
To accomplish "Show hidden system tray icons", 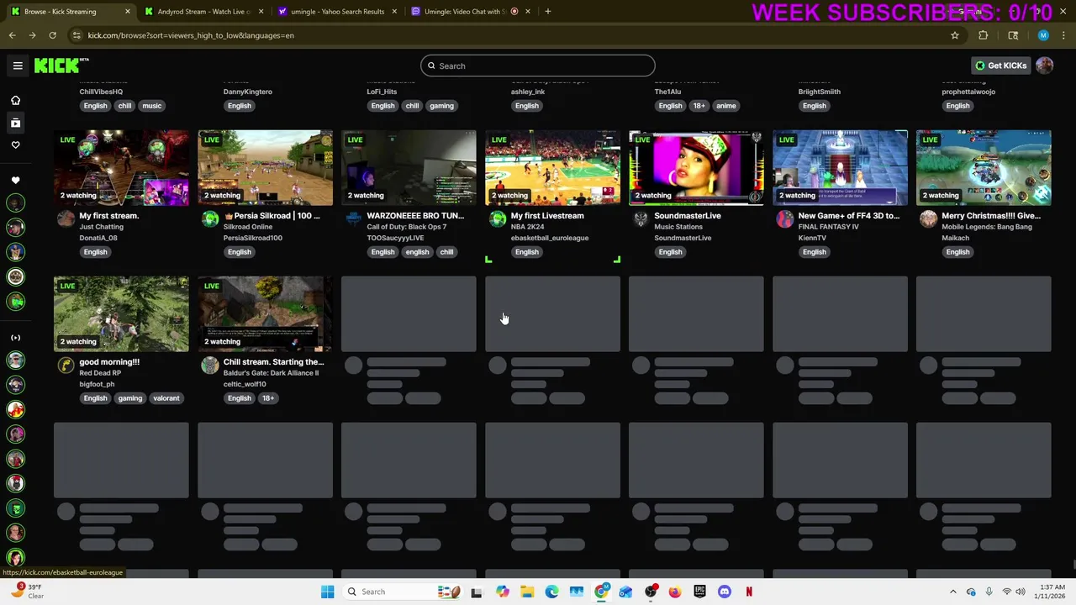I will (952, 592).
